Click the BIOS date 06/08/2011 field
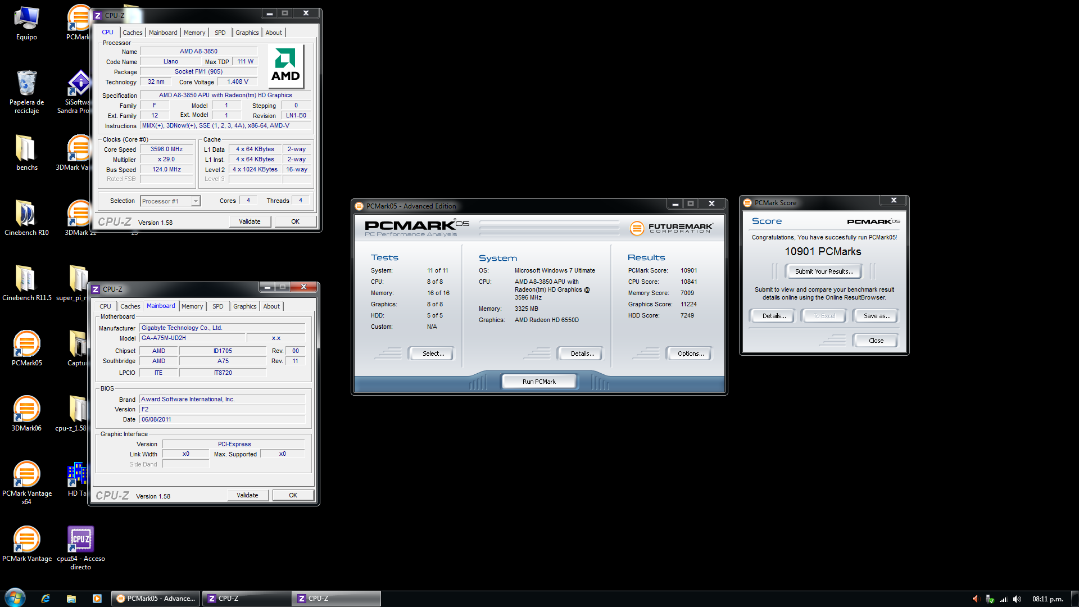1079x607 pixels. tap(222, 419)
